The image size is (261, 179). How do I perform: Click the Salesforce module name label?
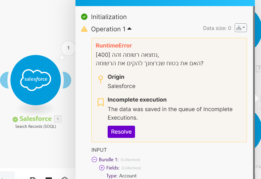tap(35, 119)
